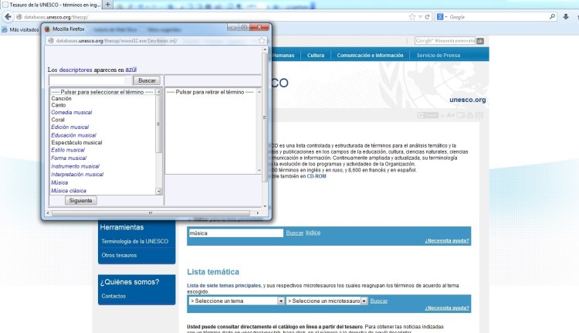Open new tab with plus button
The image size is (579, 333).
pyautogui.click(x=107, y=5)
